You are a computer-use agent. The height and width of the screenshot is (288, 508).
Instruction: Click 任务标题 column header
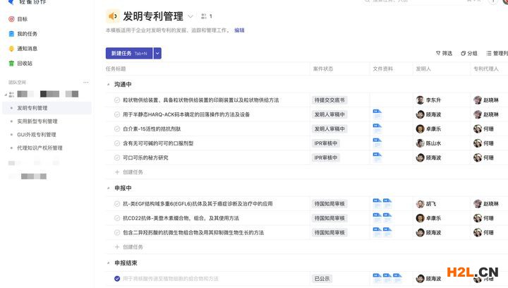click(116, 68)
